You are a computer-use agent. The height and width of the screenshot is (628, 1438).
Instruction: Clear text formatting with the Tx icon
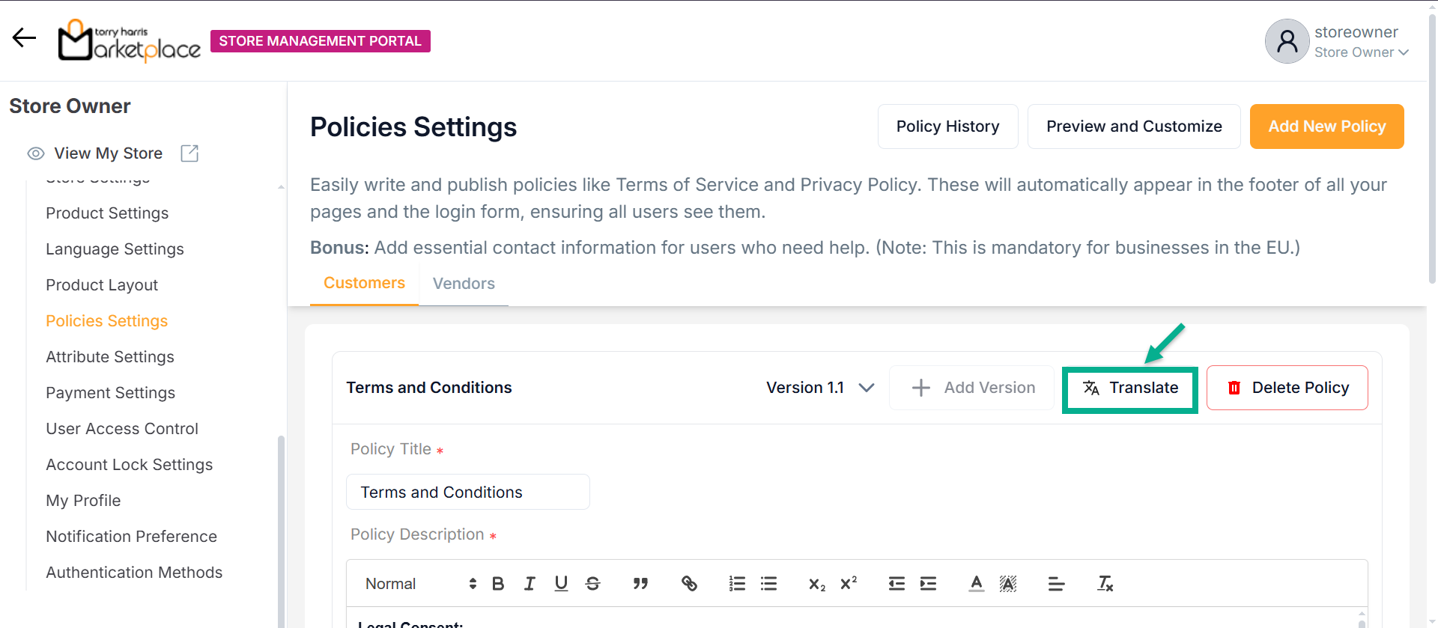click(x=1105, y=584)
